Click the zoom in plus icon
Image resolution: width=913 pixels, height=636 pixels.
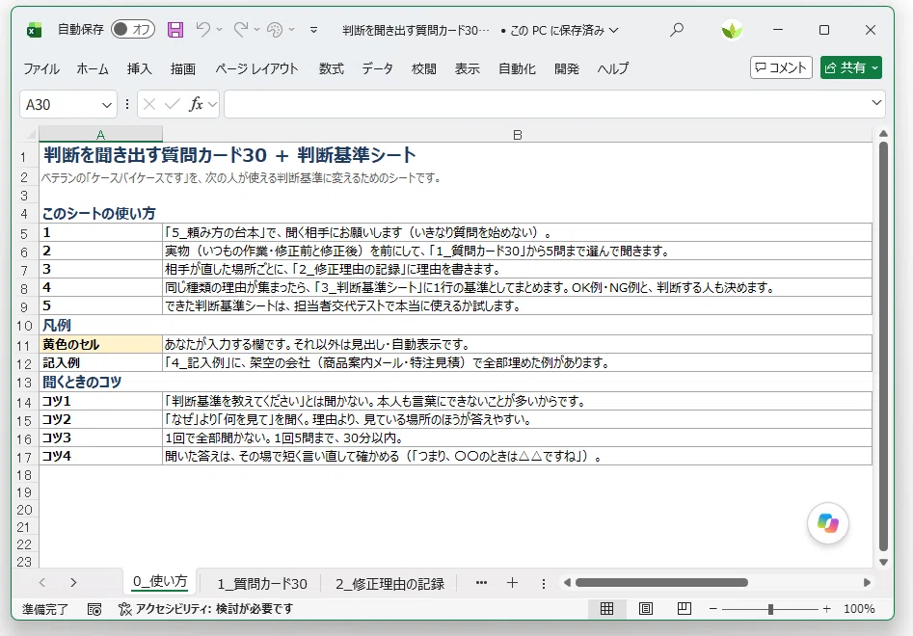(827, 609)
